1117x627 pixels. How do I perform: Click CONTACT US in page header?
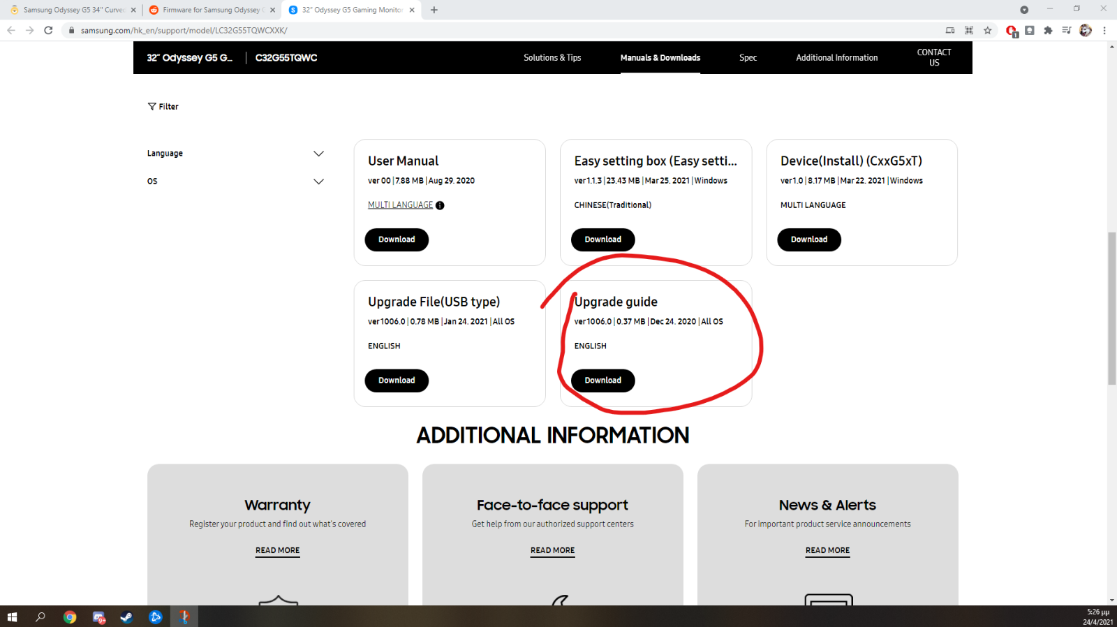tap(934, 57)
